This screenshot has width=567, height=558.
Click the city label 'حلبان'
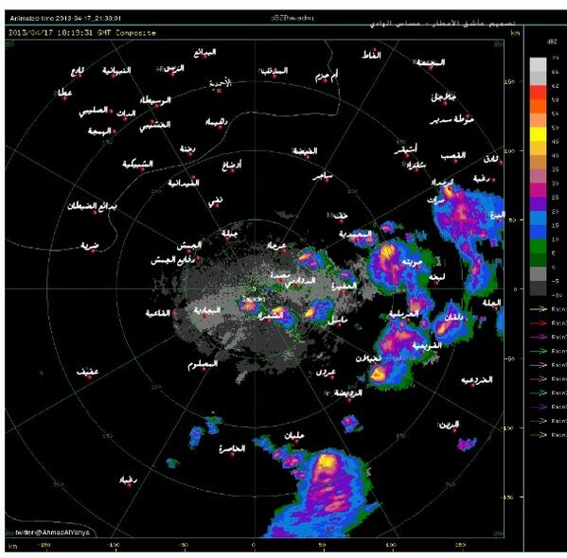(x=294, y=436)
